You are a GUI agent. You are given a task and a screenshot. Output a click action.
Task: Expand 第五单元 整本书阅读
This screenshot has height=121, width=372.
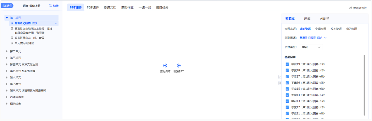(7, 71)
